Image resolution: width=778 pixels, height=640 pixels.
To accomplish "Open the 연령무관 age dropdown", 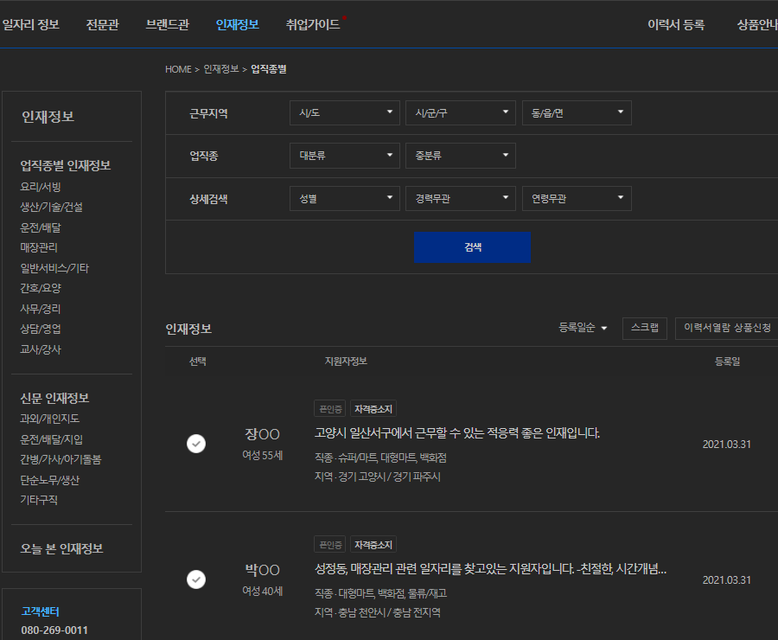I will coord(576,198).
